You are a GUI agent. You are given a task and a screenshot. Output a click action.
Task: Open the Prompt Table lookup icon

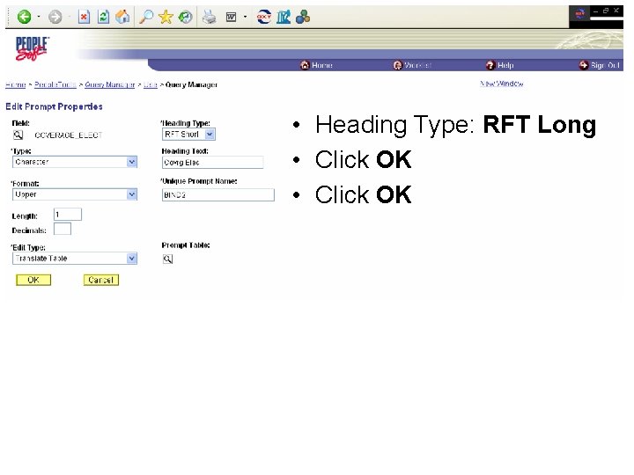167,259
